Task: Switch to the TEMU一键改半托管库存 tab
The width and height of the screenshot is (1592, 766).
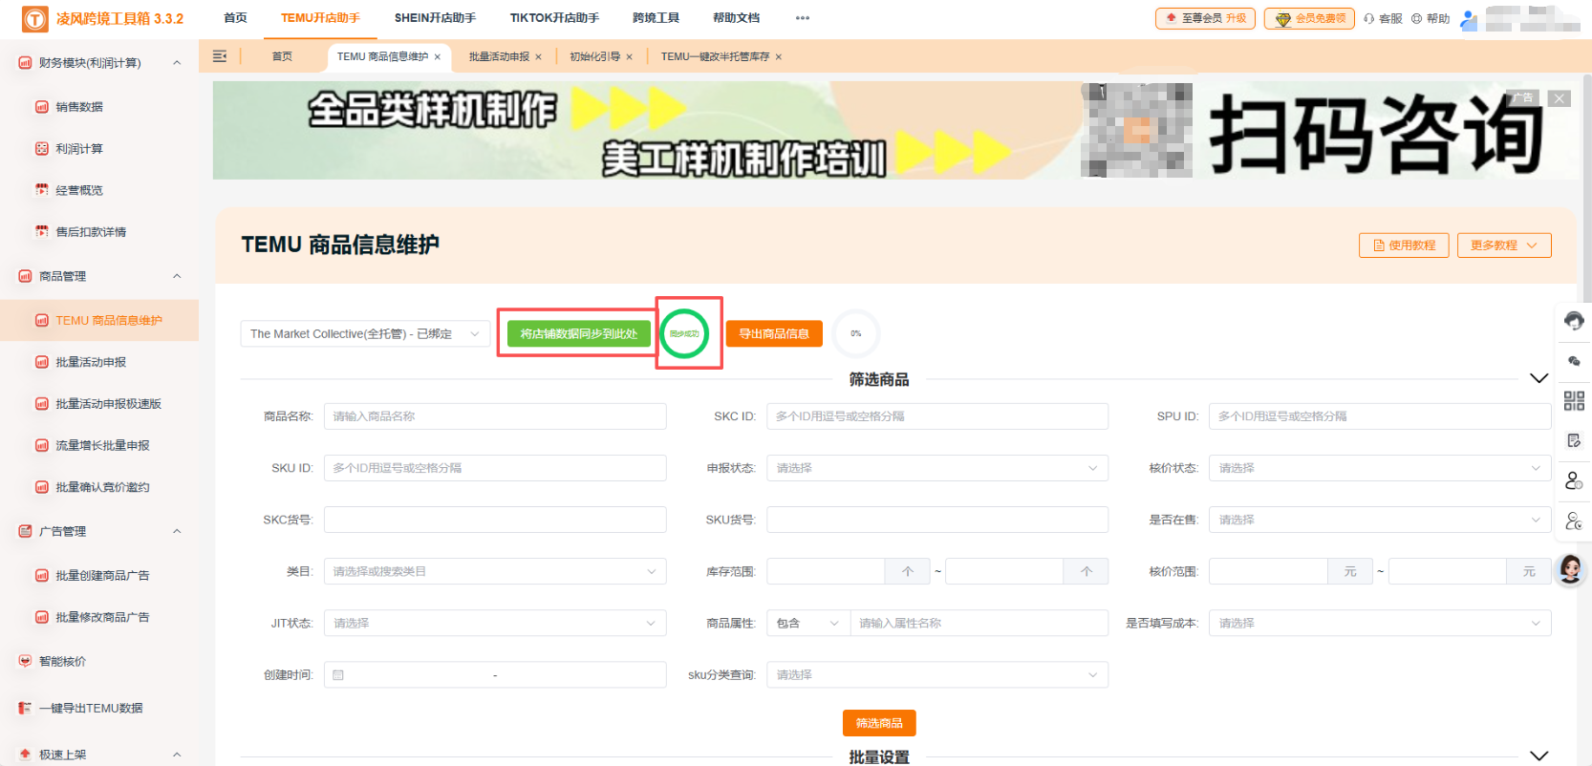Action: tap(715, 56)
